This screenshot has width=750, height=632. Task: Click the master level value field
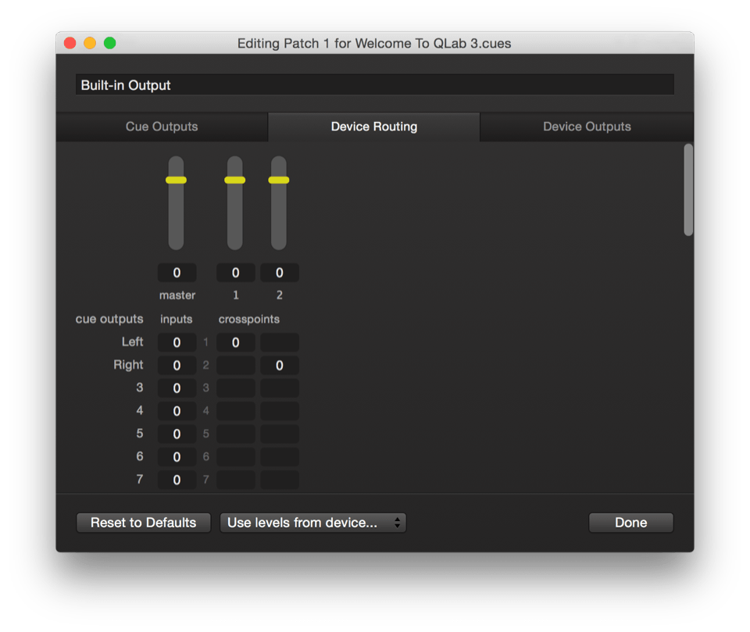coord(177,273)
